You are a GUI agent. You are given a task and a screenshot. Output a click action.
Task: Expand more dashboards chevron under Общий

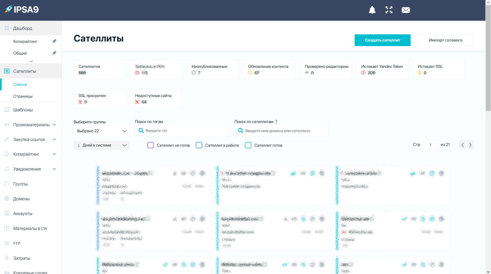31,61
